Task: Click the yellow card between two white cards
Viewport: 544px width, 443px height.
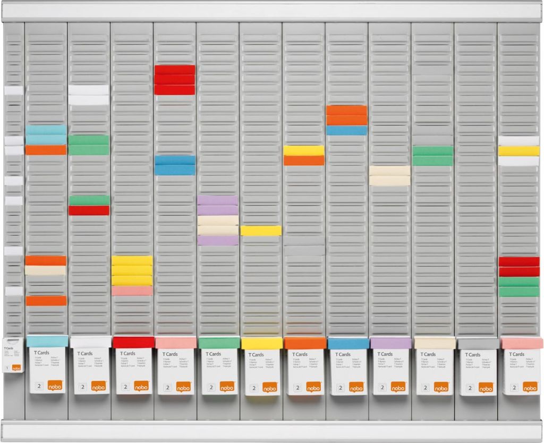Action: (x=518, y=151)
